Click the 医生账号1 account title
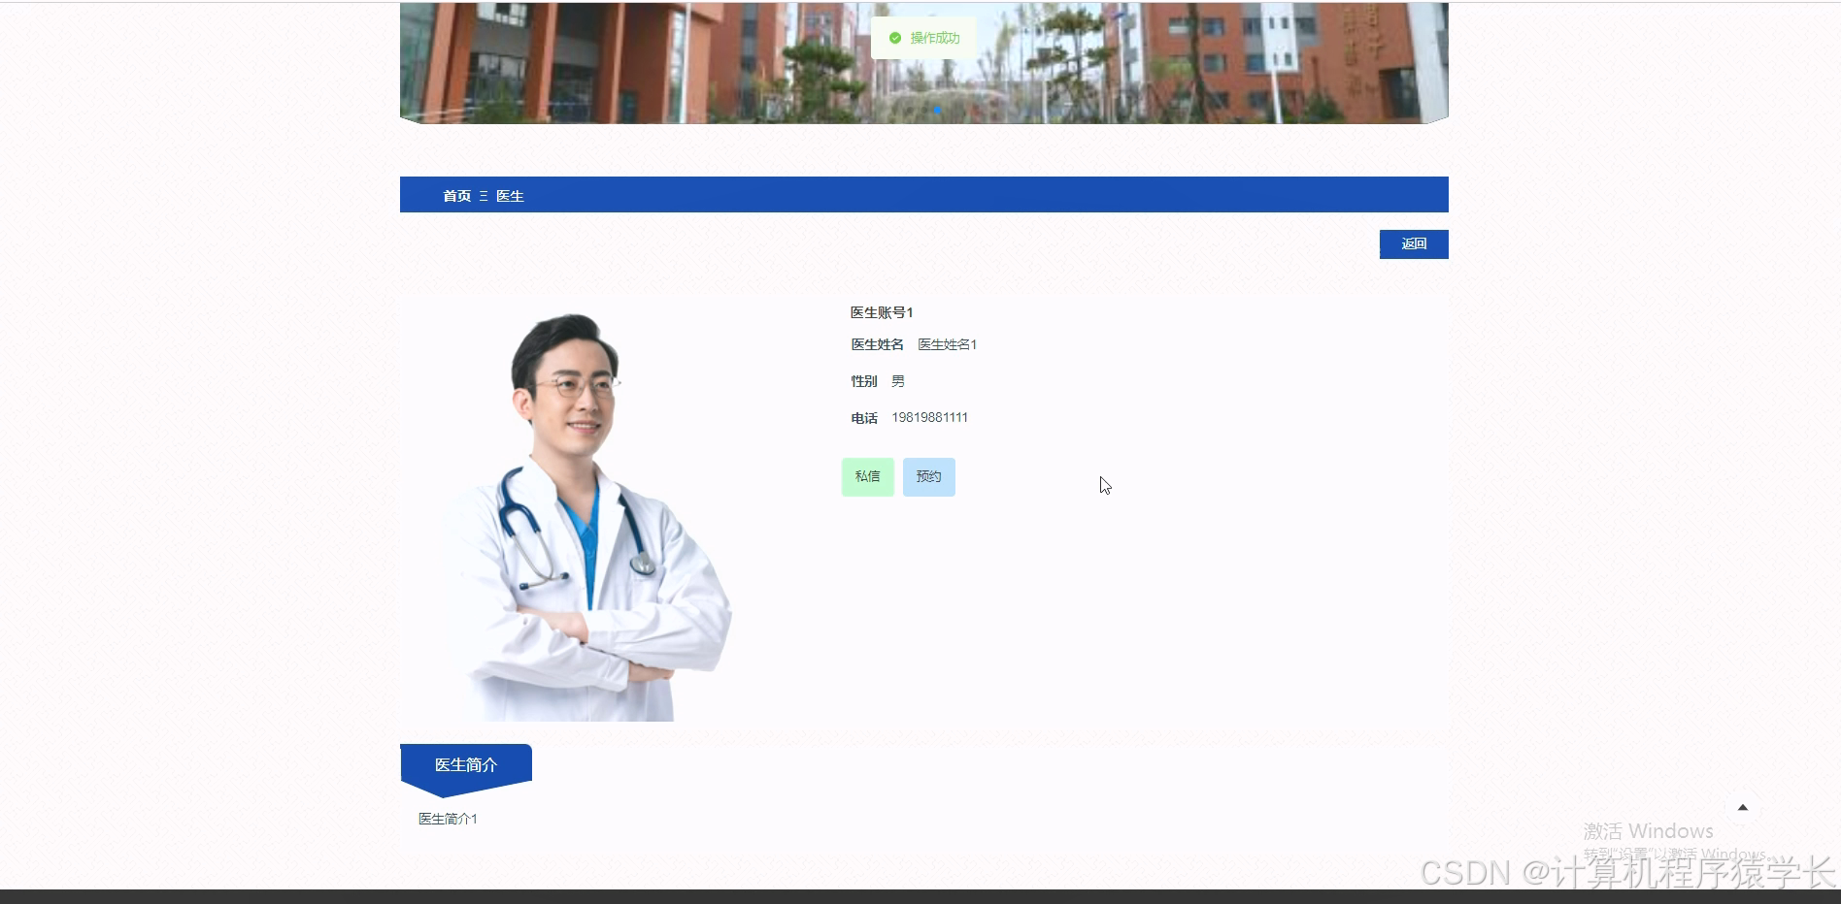 [880, 312]
